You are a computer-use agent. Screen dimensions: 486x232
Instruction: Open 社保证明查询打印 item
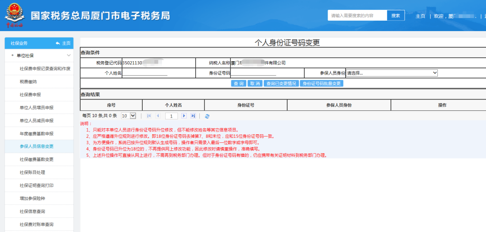pos(36,186)
